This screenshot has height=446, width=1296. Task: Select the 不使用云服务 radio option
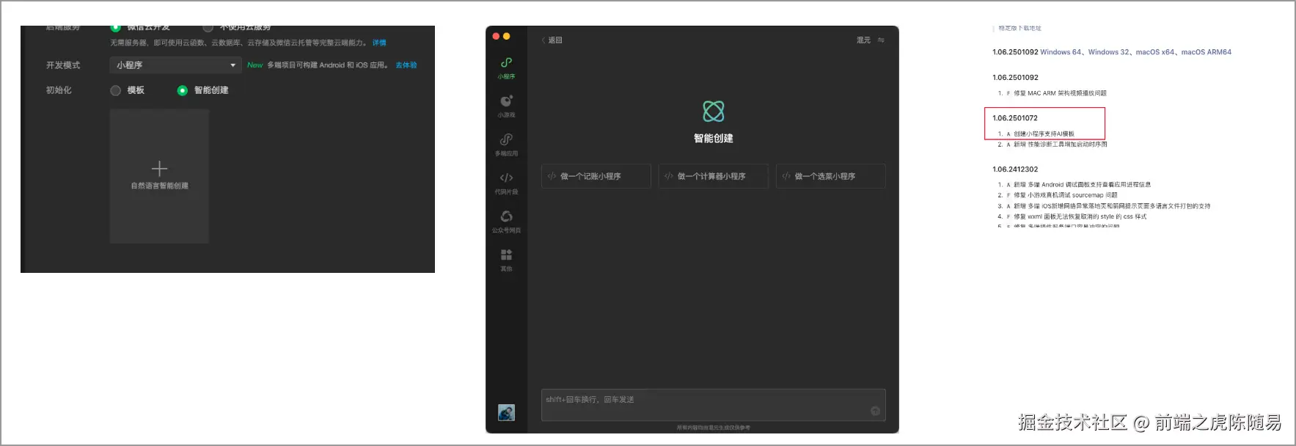point(208,28)
